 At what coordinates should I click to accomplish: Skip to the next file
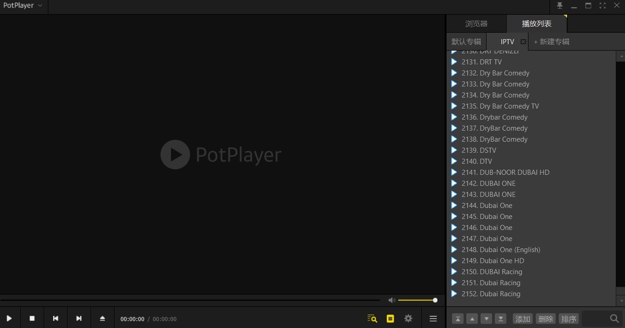pos(79,318)
